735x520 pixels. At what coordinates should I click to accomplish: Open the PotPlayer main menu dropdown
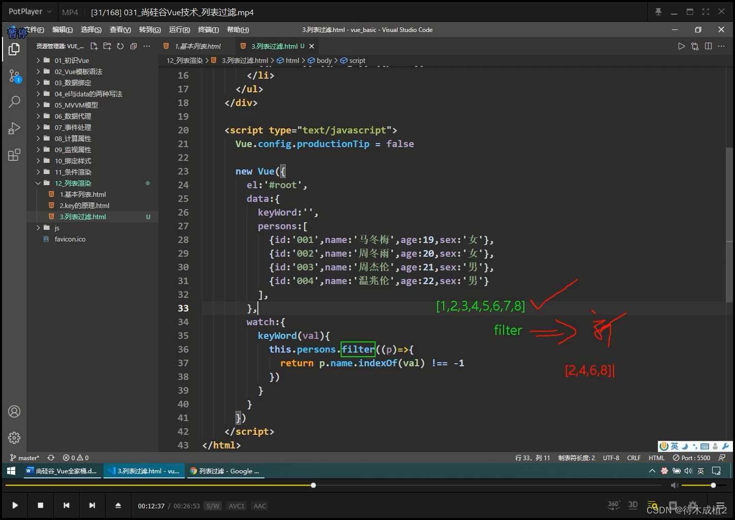point(30,11)
